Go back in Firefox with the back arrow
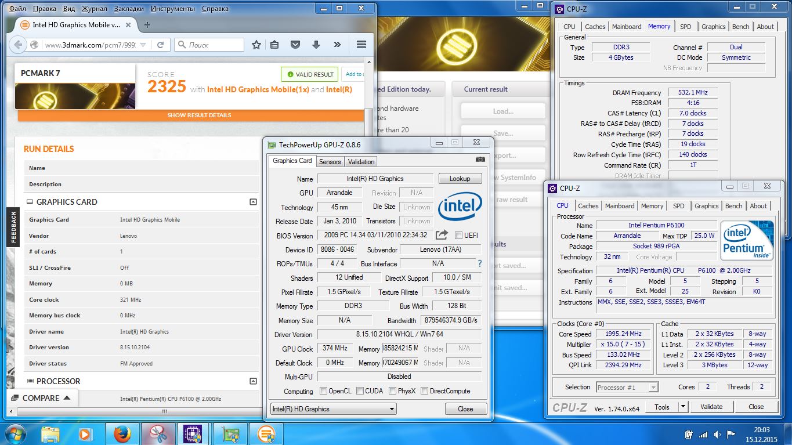Image resolution: width=792 pixels, height=445 pixels. tap(17, 45)
